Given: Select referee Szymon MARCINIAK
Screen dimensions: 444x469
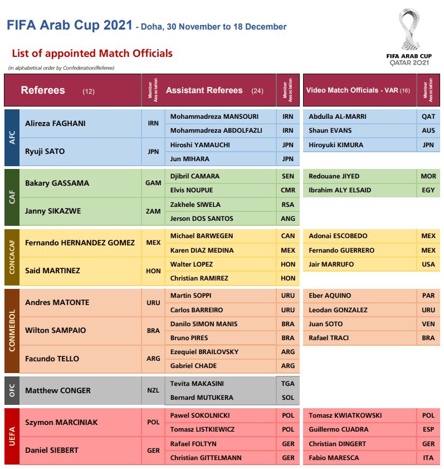Looking at the screenshot, I should coord(61,422).
